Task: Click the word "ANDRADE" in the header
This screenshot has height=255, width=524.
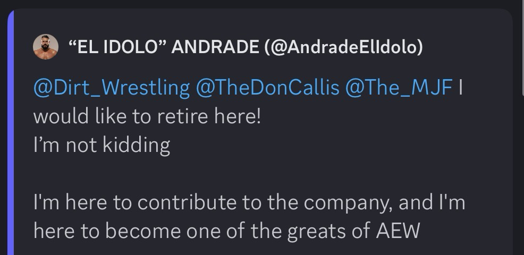Action: (214, 47)
